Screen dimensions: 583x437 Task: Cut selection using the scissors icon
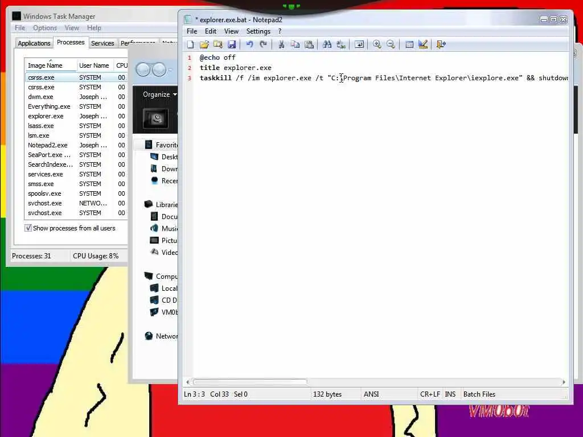281,44
